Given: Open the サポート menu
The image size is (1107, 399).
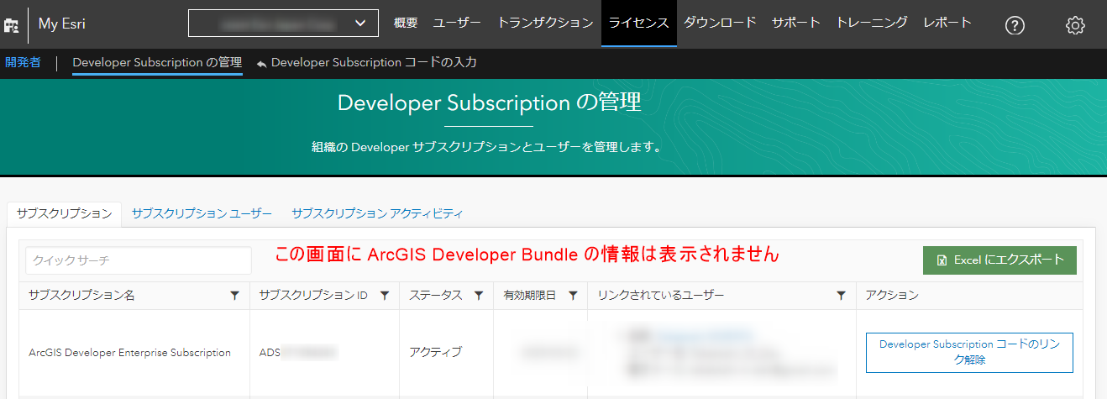Looking at the screenshot, I should pos(796,24).
